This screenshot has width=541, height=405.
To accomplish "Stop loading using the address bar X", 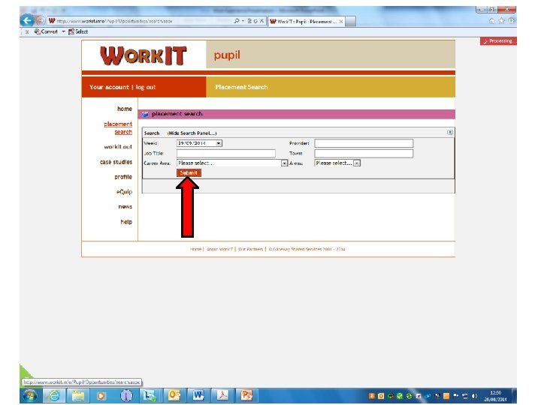I will point(262,21).
